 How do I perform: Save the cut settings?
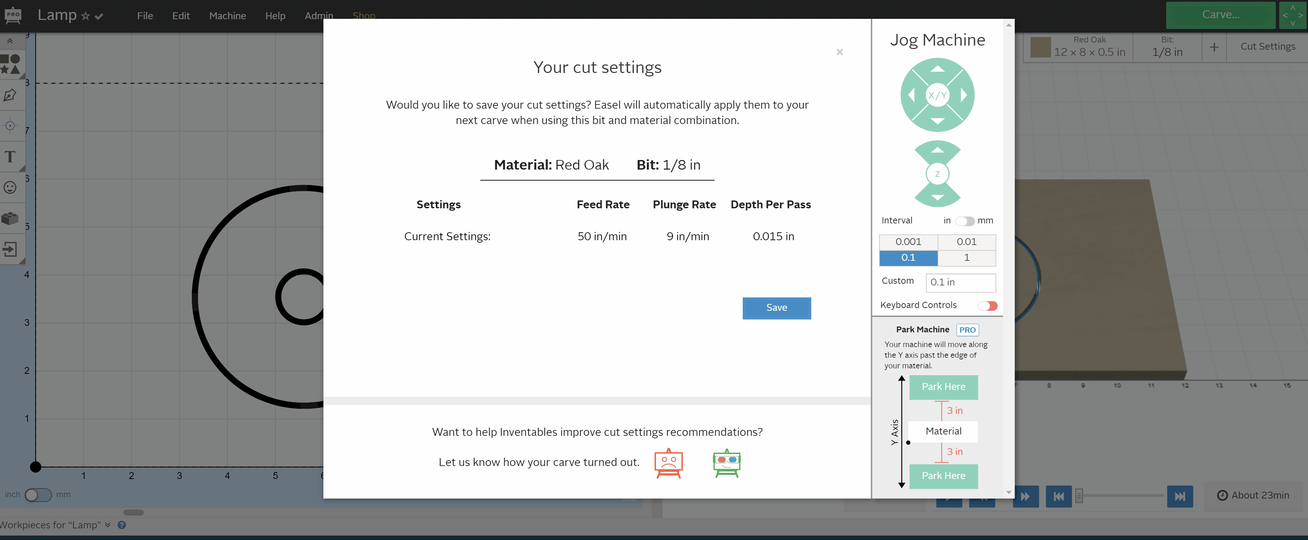click(776, 308)
